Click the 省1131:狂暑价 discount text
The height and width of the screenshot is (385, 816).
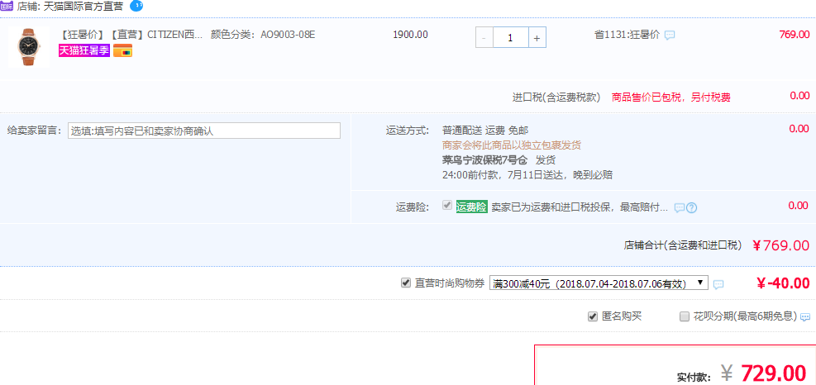[628, 35]
